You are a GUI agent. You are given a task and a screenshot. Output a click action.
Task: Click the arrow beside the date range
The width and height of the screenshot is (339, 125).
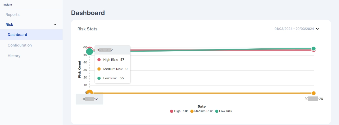click(x=317, y=29)
